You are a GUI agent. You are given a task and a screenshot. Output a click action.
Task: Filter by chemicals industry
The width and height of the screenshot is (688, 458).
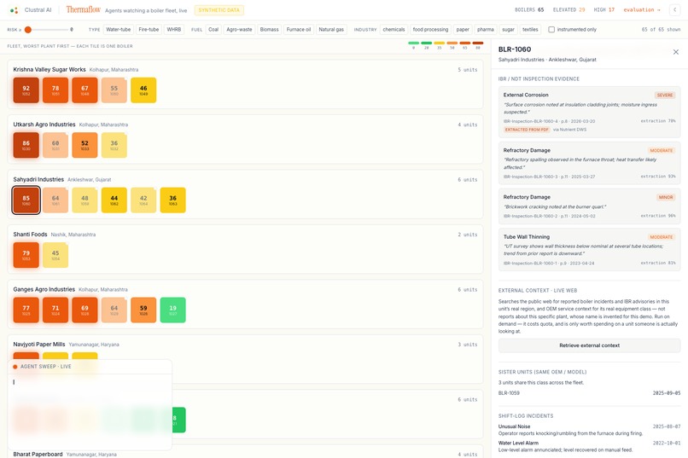(x=394, y=29)
